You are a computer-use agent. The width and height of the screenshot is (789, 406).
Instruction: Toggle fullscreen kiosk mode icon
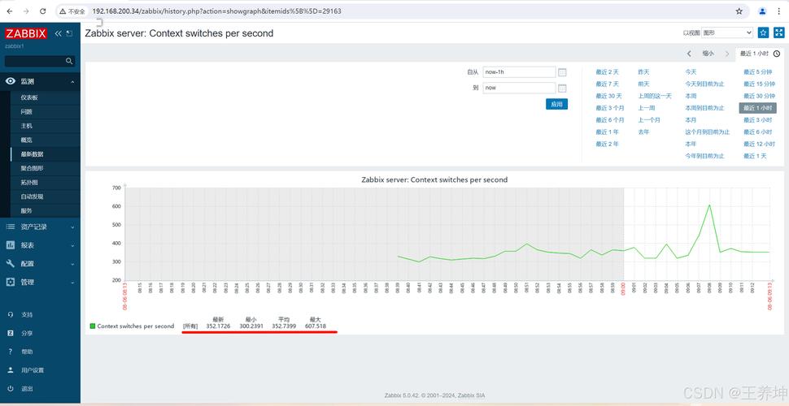pos(778,32)
